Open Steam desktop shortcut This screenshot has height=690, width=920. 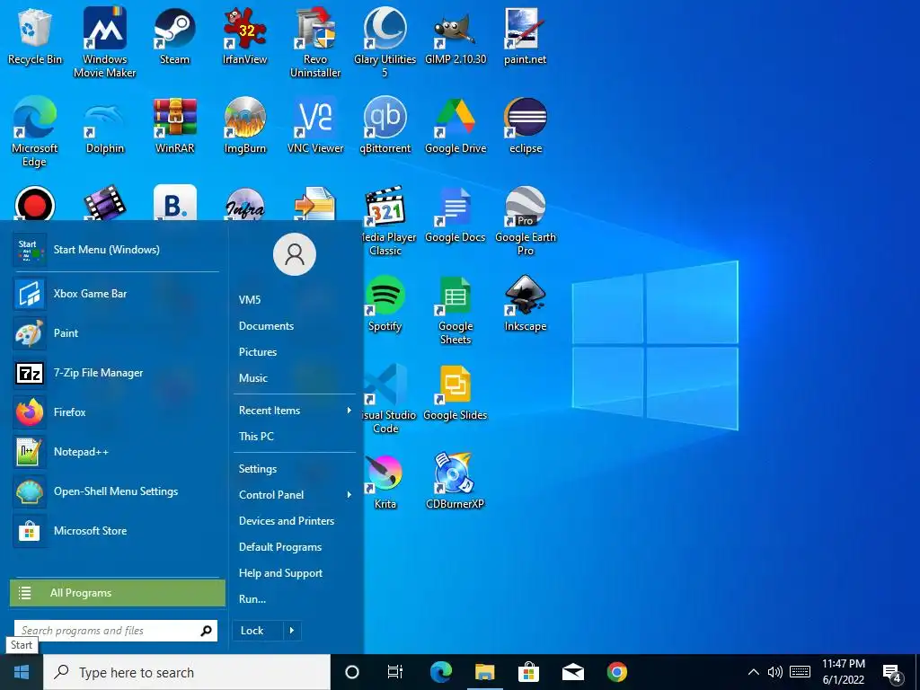coord(174,36)
